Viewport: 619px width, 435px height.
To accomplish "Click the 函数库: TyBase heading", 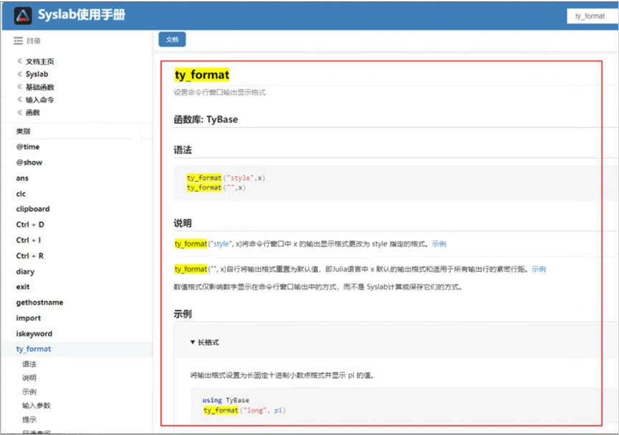I will 206,120.
